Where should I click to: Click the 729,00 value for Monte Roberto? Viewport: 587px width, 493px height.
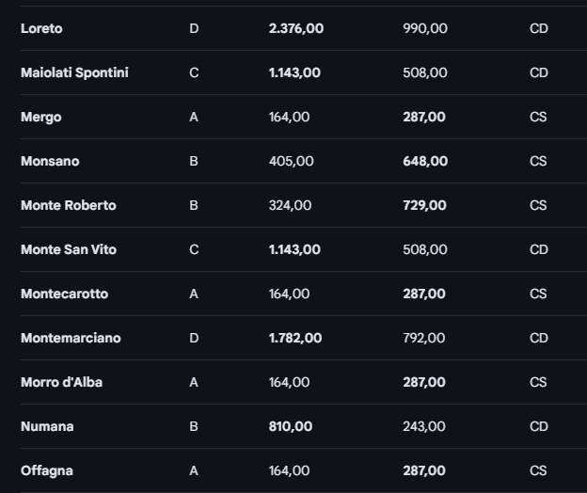[x=424, y=205]
